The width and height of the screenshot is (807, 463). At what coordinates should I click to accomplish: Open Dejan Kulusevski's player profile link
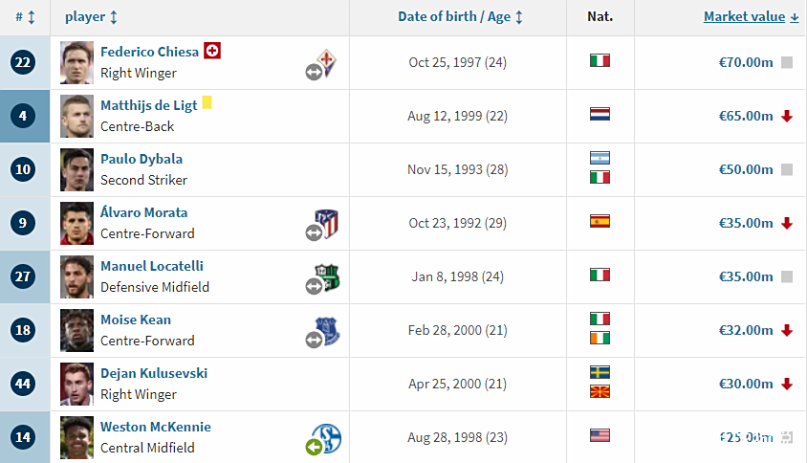point(154,373)
